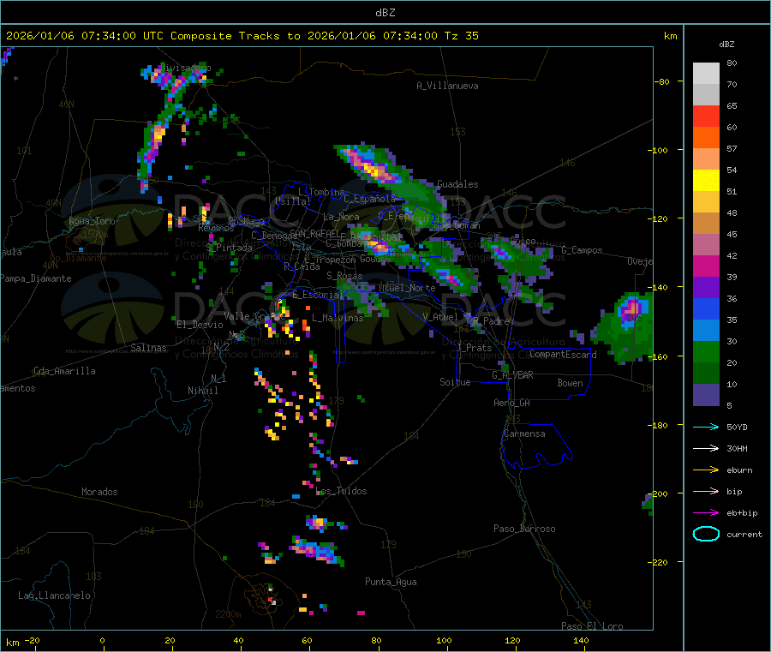Click the El_Desvio map label
This screenshot has height=652, width=771.
coord(200,325)
